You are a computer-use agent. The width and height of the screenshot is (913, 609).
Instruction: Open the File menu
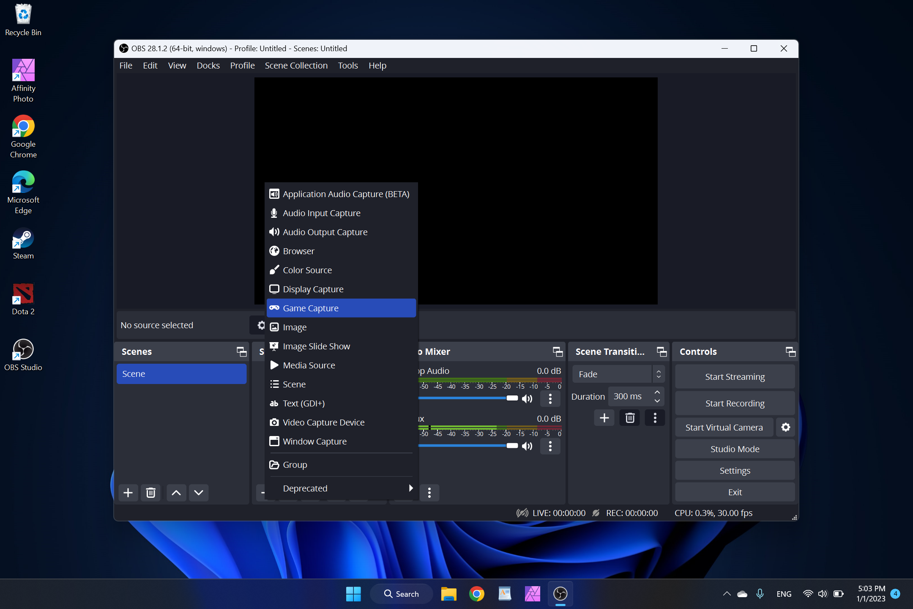[126, 66]
